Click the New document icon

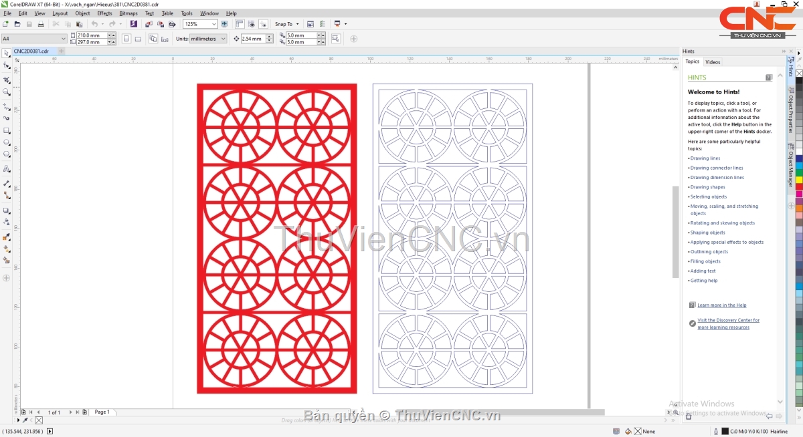tap(5, 24)
